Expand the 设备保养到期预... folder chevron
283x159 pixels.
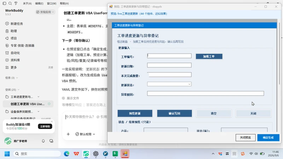[39, 112]
